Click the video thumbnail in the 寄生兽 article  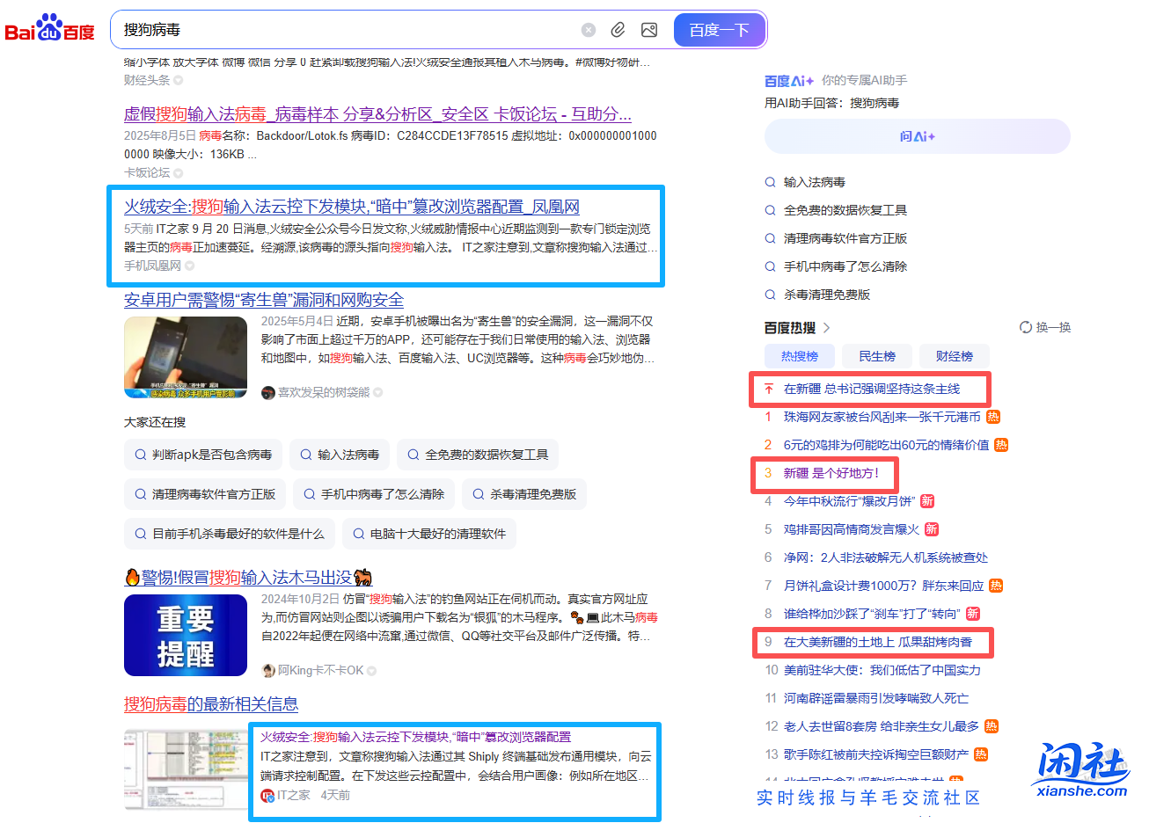click(185, 357)
